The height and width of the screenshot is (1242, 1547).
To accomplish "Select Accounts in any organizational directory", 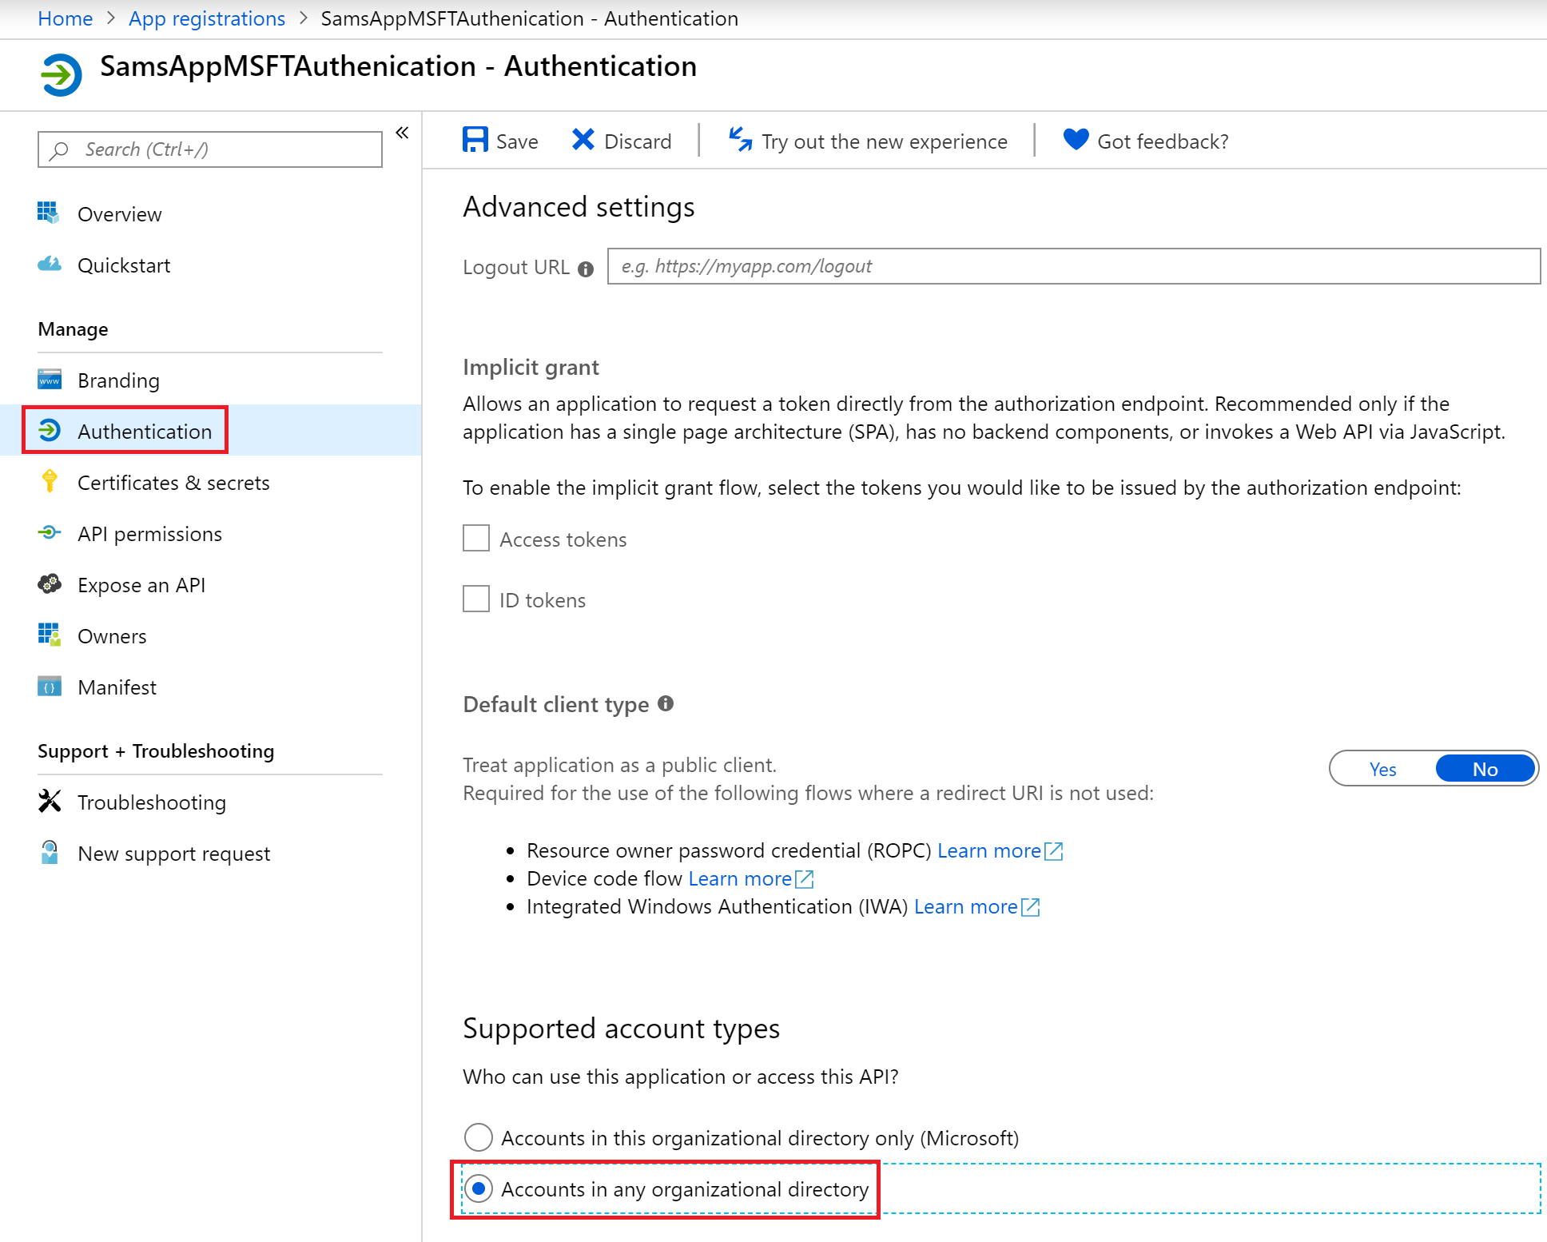I will click(478, 1188).
